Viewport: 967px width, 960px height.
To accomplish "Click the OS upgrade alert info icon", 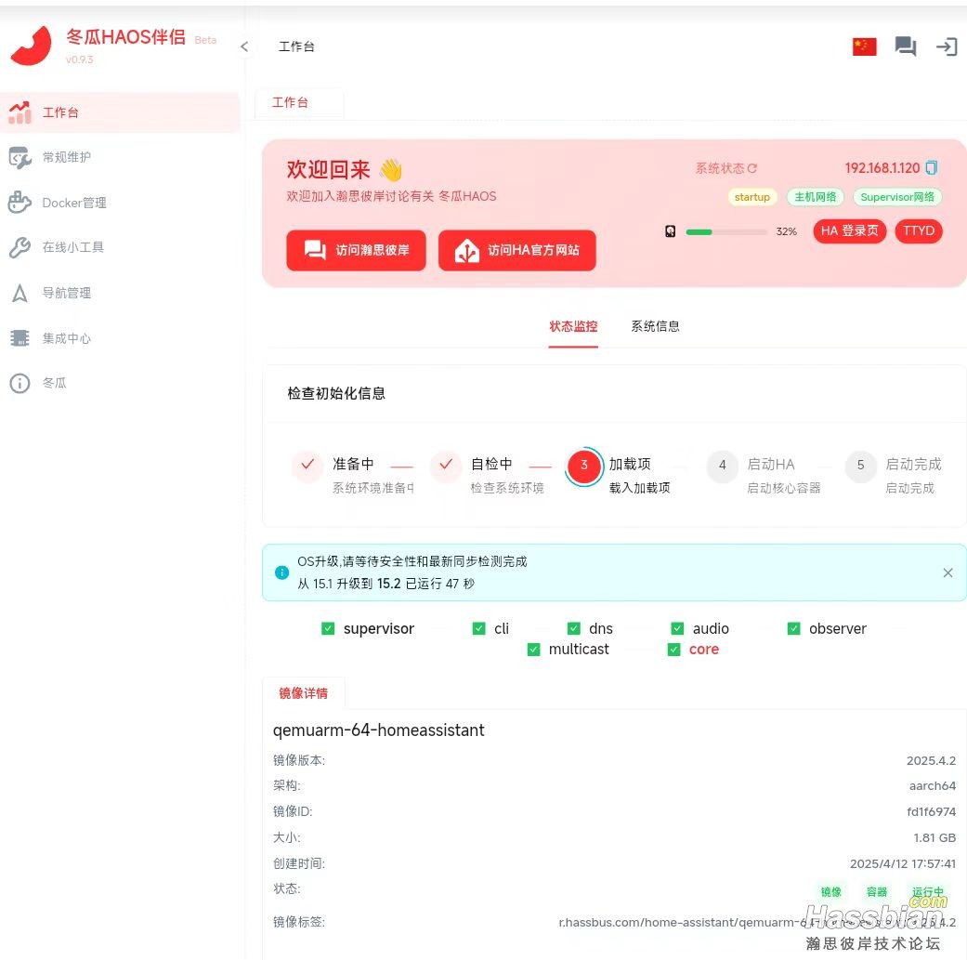I will [x=281, y=572].
